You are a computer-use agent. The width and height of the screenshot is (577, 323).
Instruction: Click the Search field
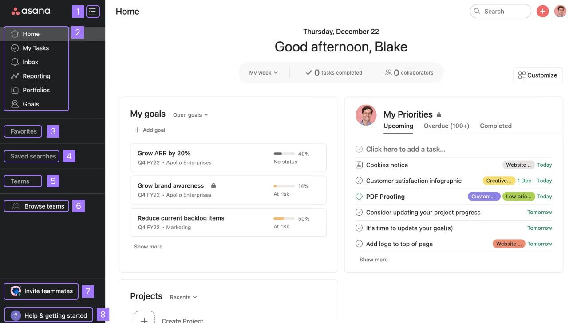click(x=500, y=11)
